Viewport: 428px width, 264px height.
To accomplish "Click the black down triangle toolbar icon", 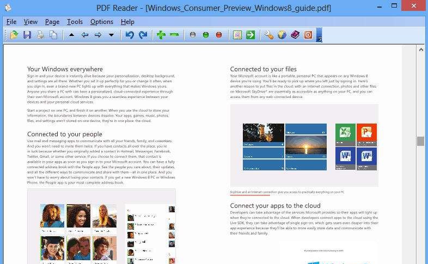I will pos(112,35).
